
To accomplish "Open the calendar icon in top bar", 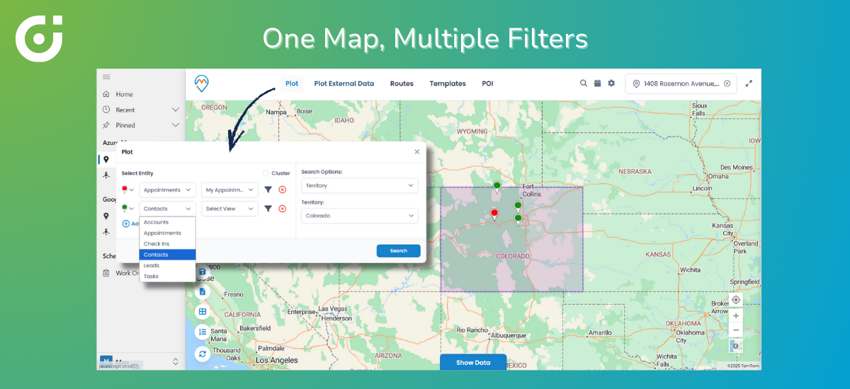I will pyautogui.click(x=597, y=83).
